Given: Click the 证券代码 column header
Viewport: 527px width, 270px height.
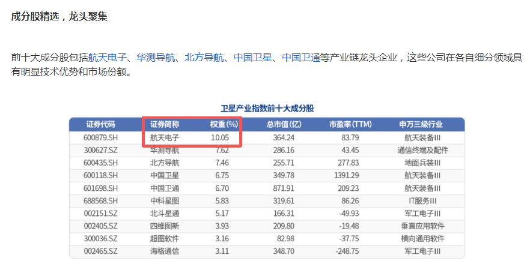Looking at the screenshot, I should coord(100,124).
